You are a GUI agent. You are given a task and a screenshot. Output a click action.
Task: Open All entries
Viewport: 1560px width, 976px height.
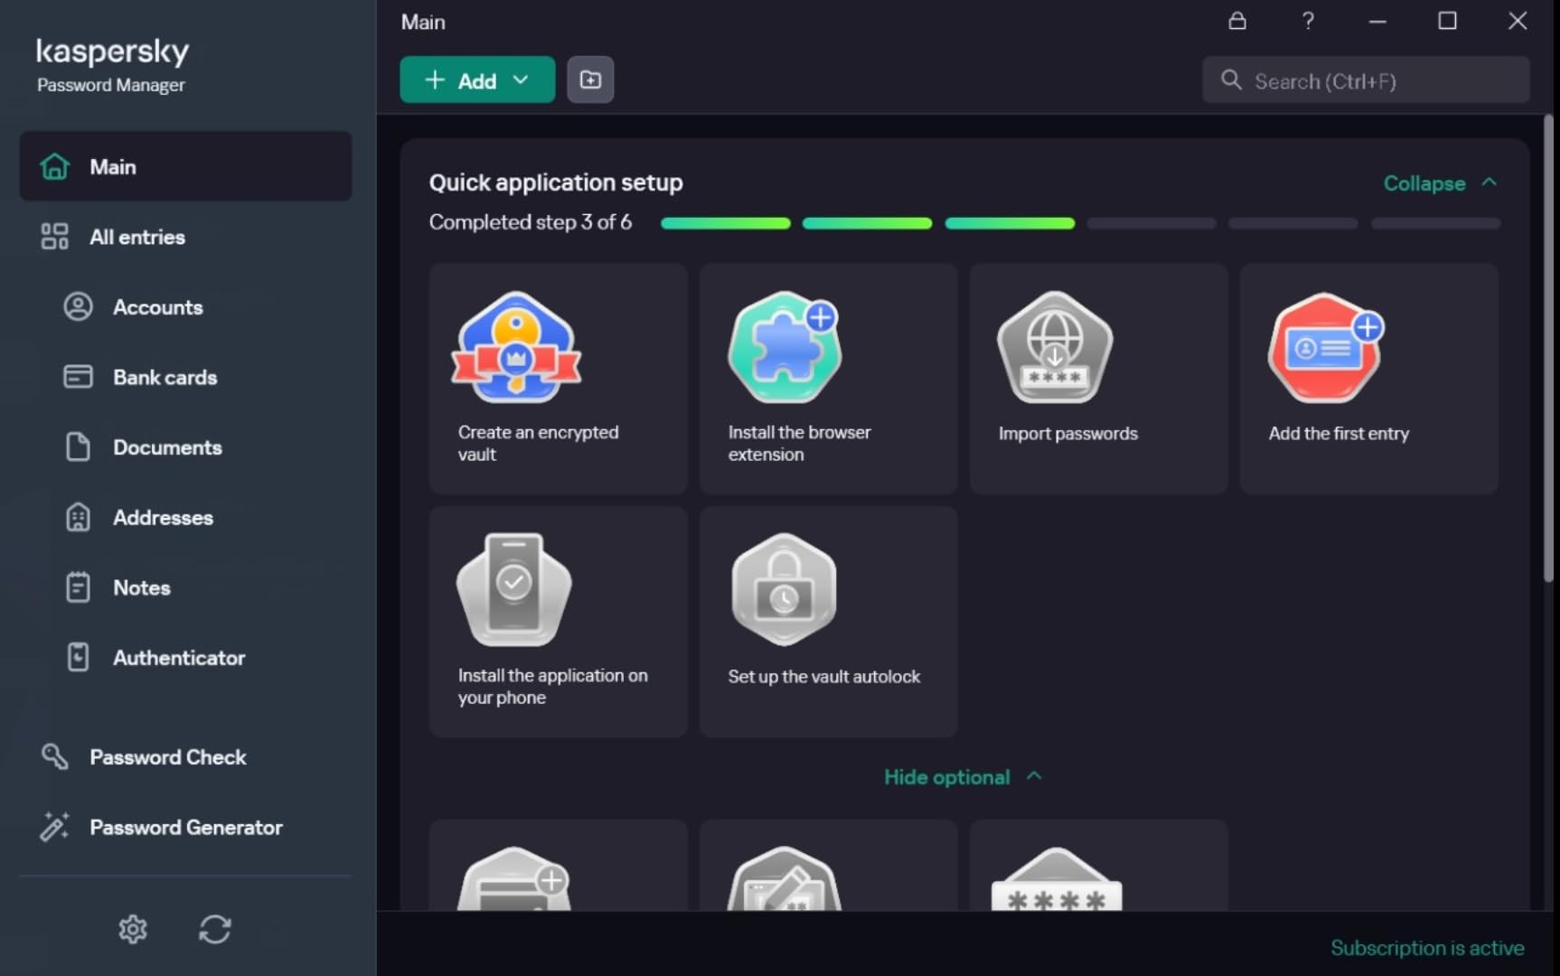click(136, 237)
